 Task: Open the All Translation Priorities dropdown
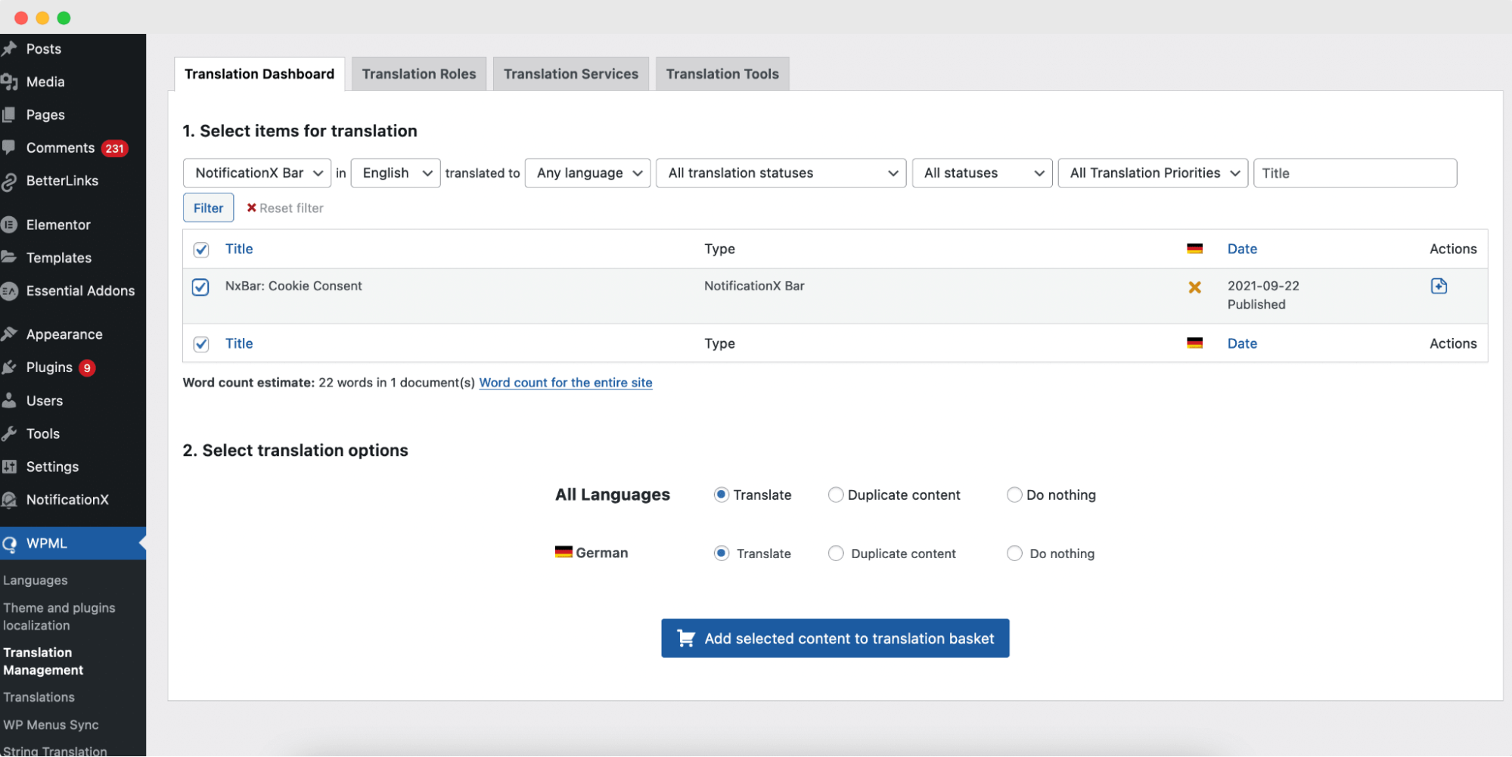[x=1153, y=173]
